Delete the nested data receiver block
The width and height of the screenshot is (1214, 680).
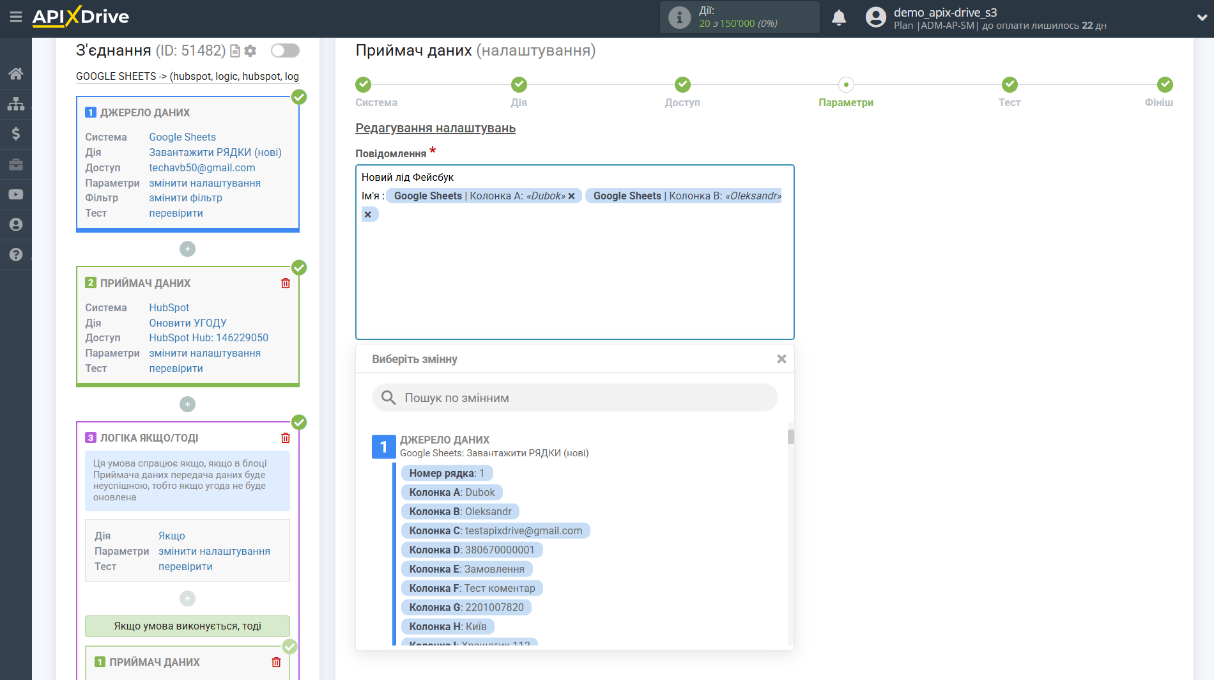tap(276, 662)
